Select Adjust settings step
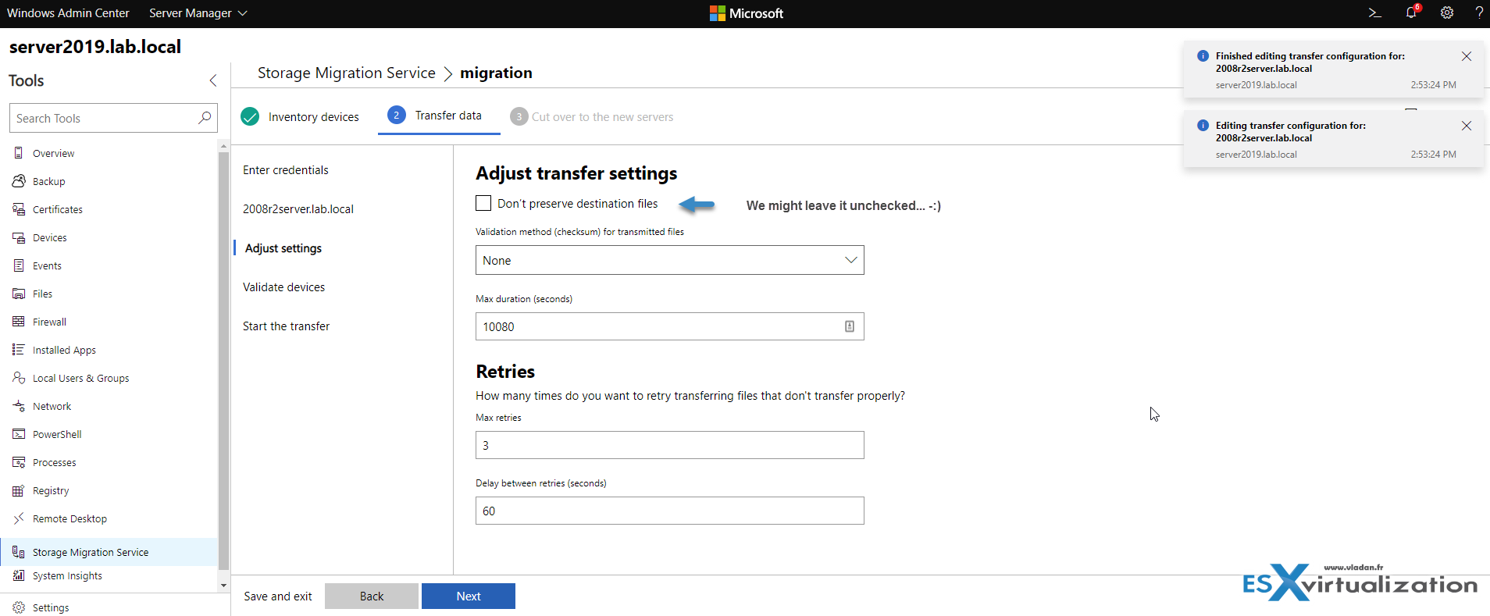This screenshot has height=616, width=1490. coord(283,248)
